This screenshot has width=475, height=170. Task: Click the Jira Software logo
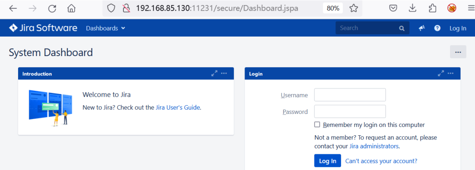tap(43, 28)
